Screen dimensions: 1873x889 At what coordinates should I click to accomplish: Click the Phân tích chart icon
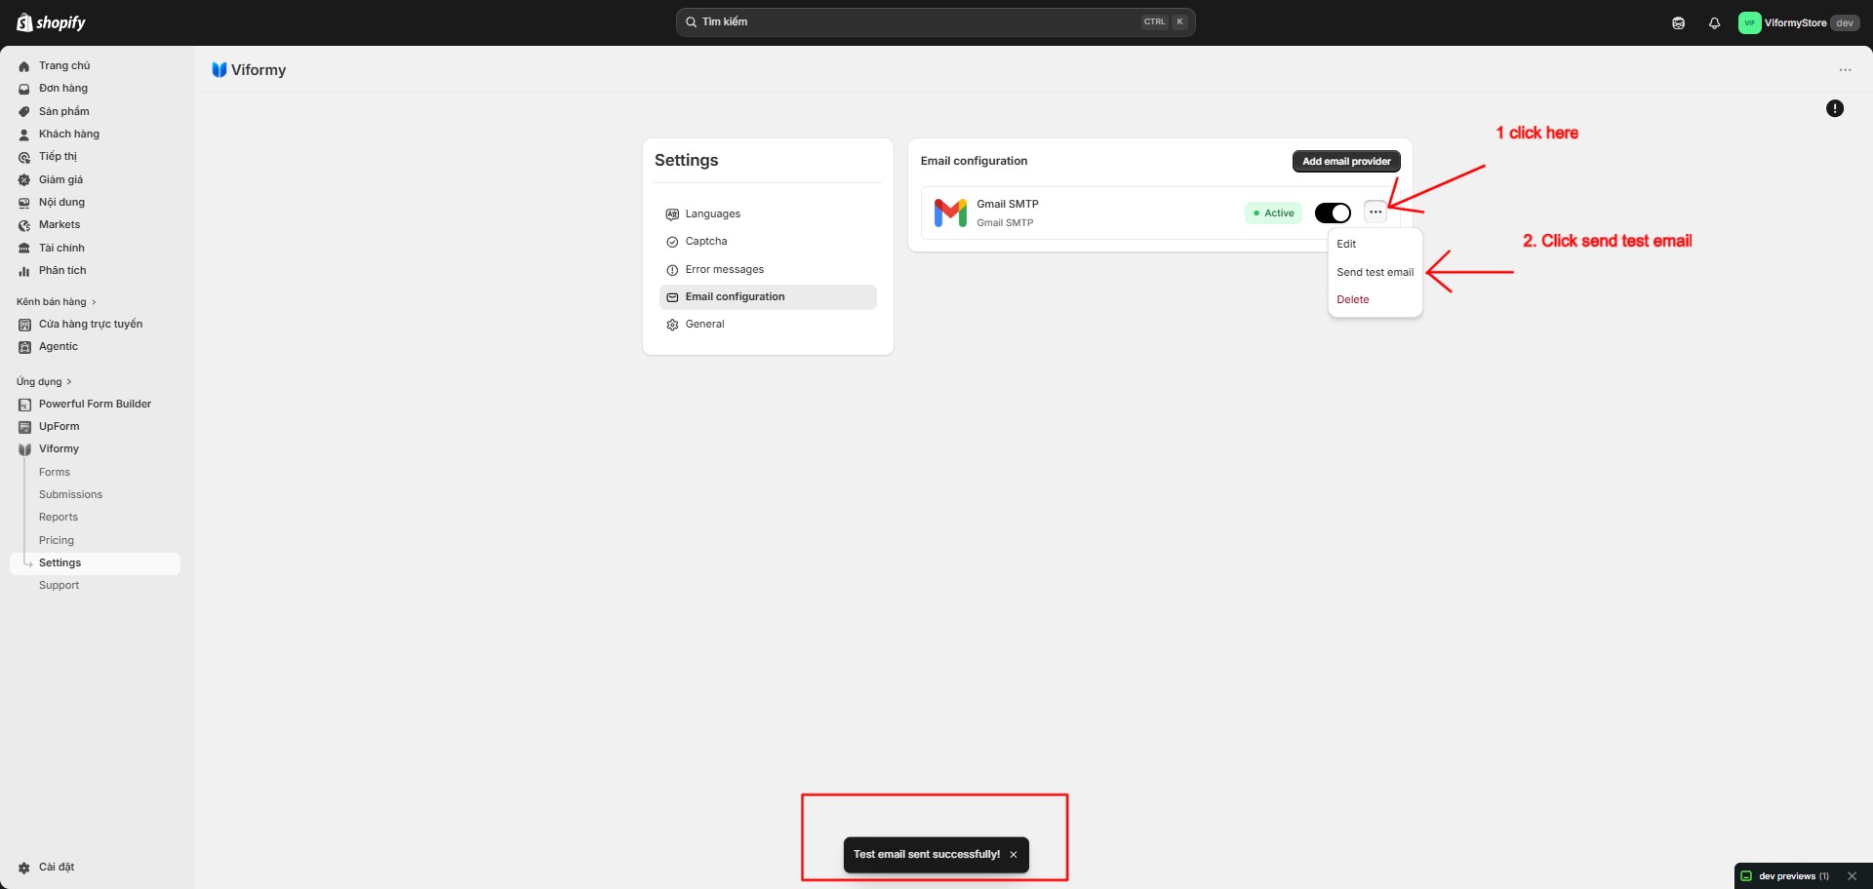pyautogui.click(x=24, y=271)
